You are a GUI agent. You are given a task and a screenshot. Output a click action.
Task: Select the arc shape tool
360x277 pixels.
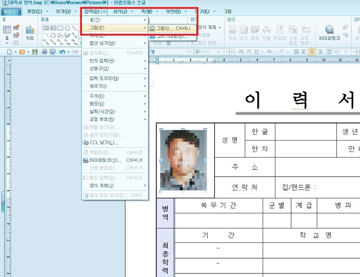click(46, 35)
